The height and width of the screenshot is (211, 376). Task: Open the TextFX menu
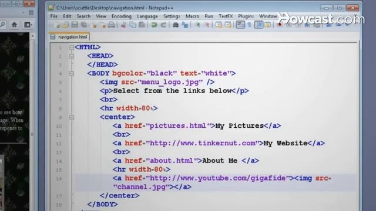click(x=226, y=16)
